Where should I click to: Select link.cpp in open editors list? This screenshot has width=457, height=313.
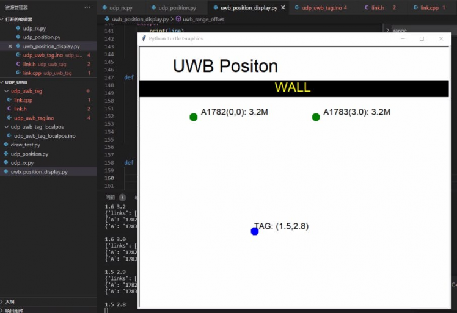tap(32, 73)
